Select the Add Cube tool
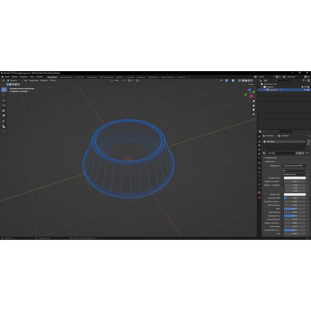The width and height of the screenshot is (311, 311). click(4, 132)
